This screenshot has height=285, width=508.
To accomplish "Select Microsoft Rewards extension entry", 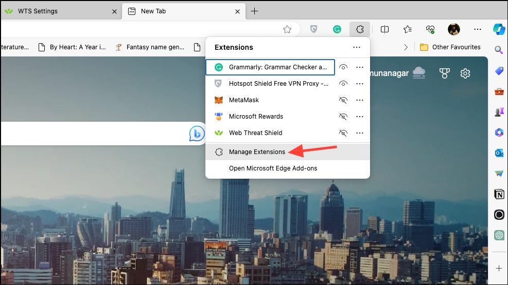I will (270, 117).
